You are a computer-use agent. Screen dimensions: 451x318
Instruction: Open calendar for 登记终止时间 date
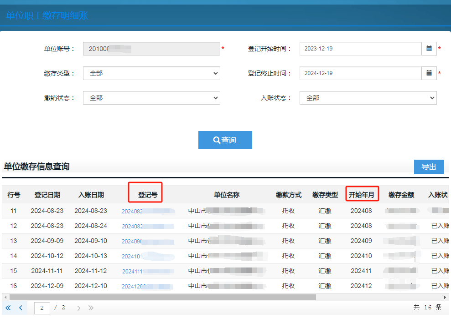point(429,73)
